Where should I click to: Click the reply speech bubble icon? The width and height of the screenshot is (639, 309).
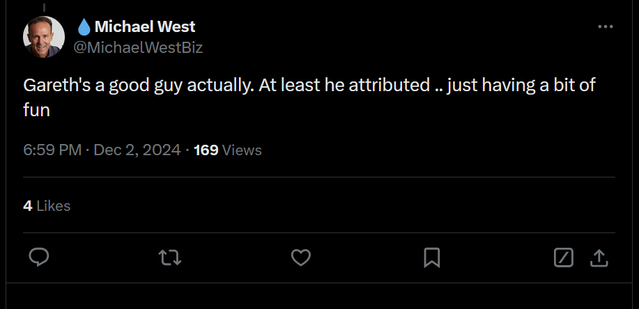[x=39, y=258]
